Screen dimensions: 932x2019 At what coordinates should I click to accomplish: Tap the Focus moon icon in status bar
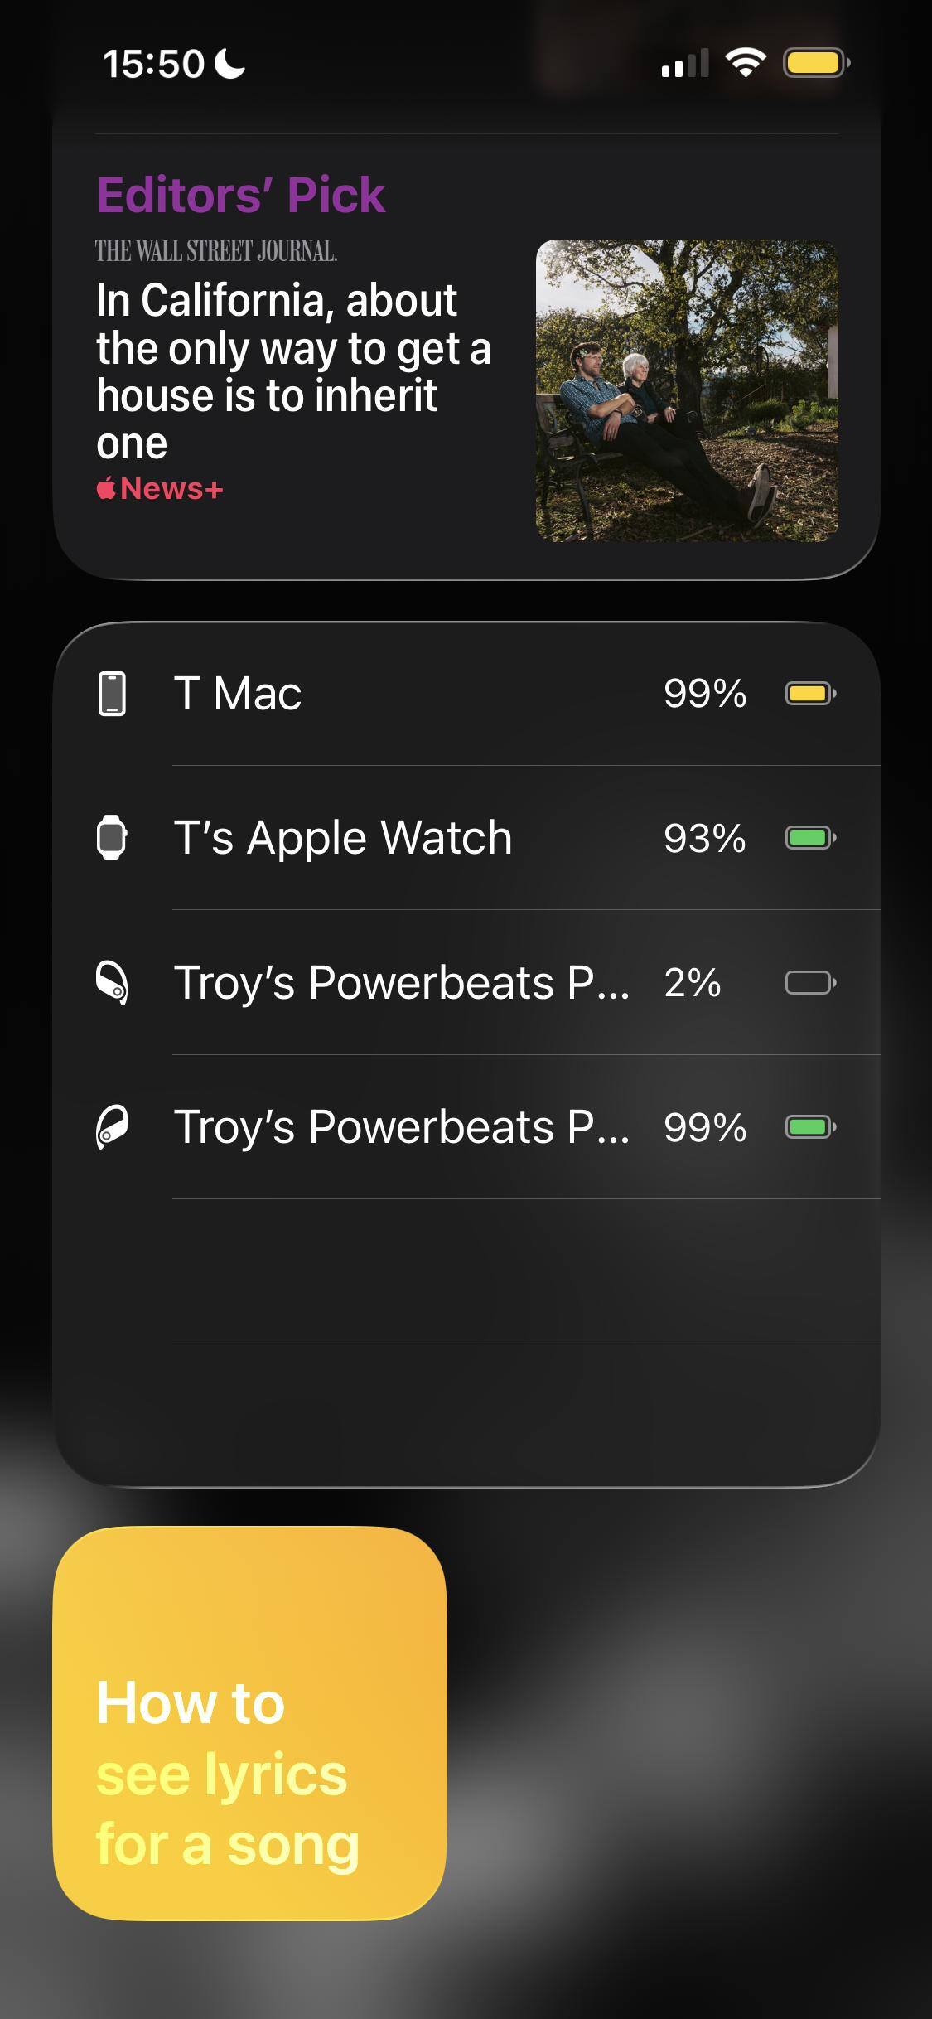[229, 64]
